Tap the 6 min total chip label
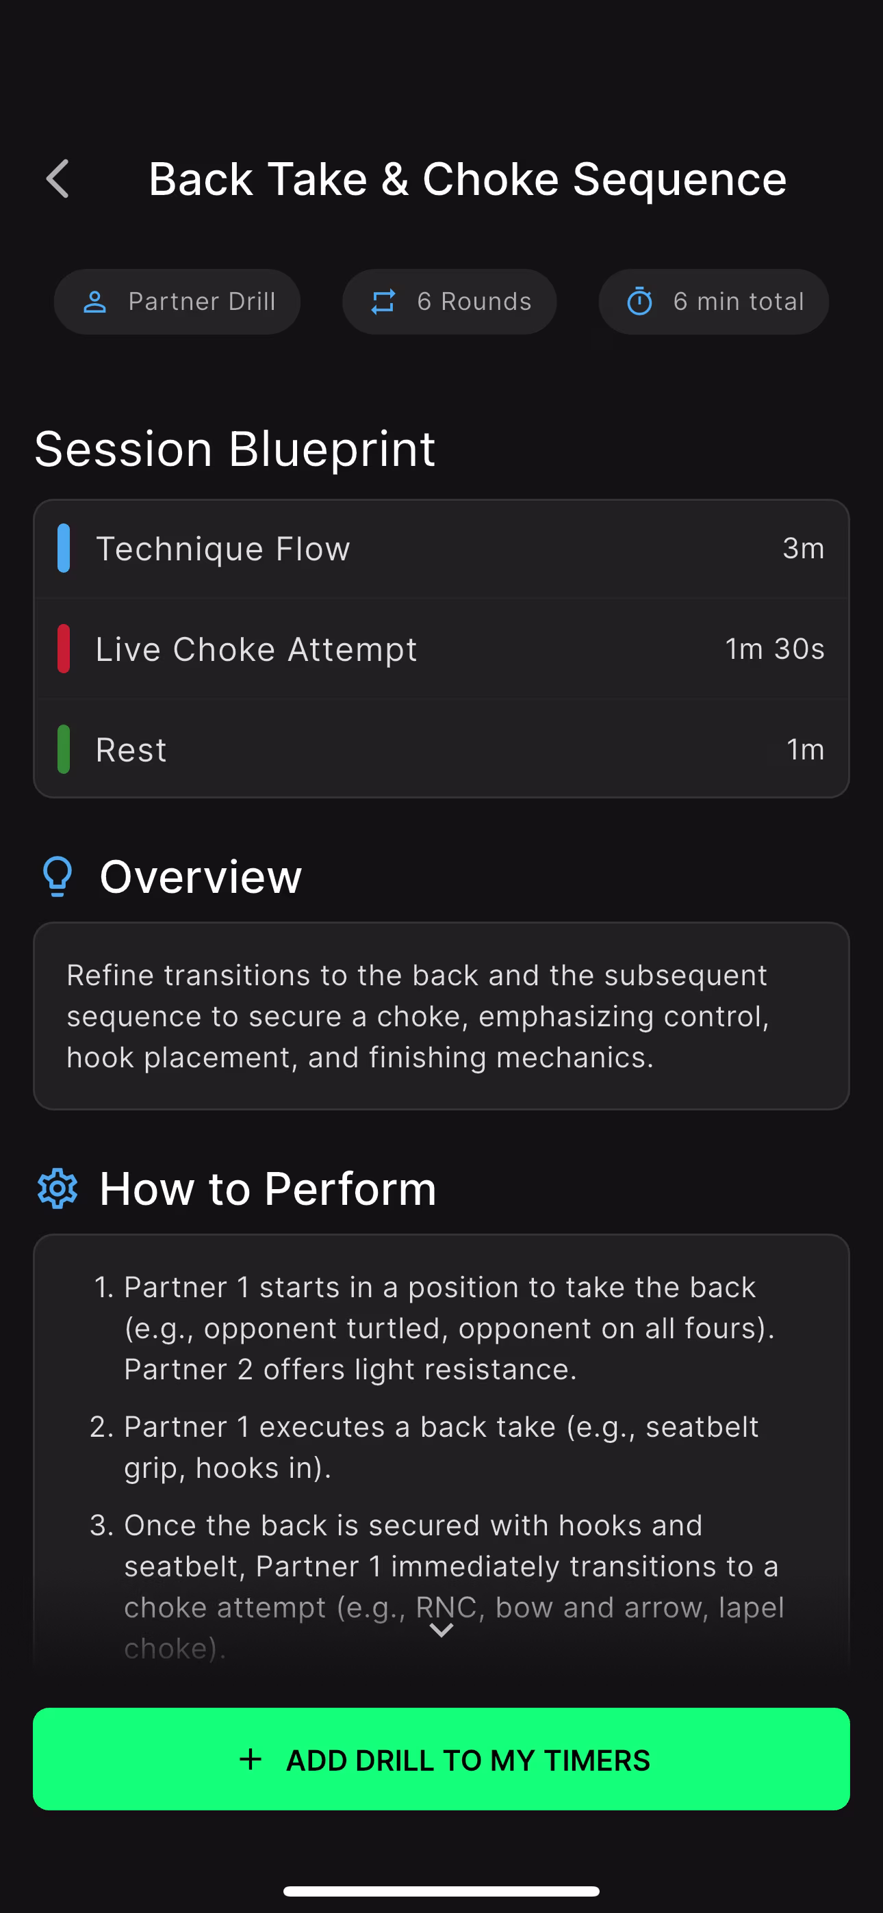Image resolution: width=883 pixels, height=1913 pixels. click(x=738, y=302)
